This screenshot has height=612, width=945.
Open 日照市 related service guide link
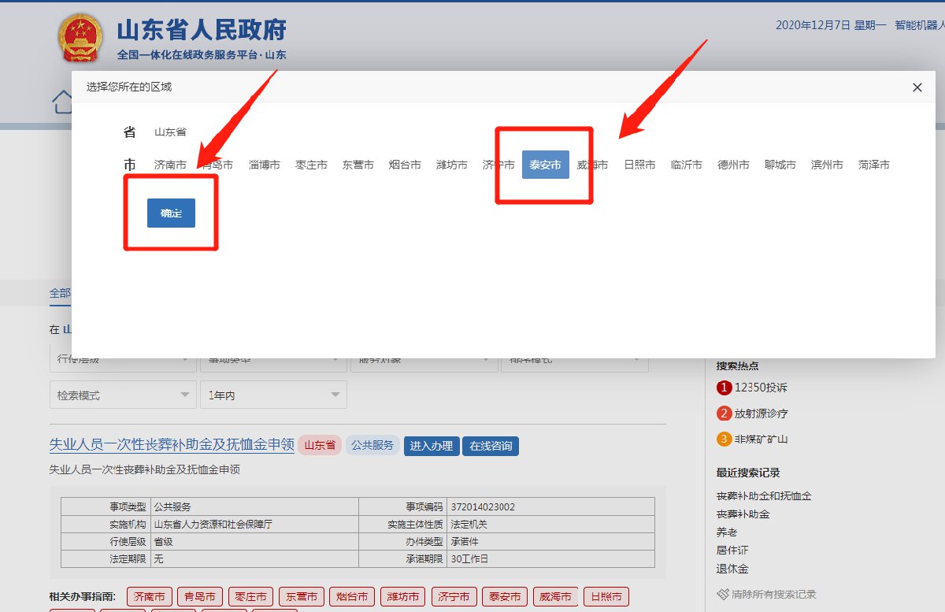(606, 597)
